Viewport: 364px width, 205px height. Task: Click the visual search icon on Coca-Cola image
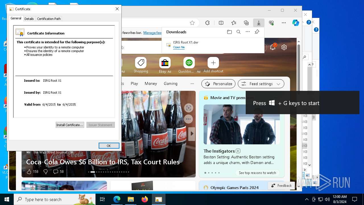pos(188,108)
